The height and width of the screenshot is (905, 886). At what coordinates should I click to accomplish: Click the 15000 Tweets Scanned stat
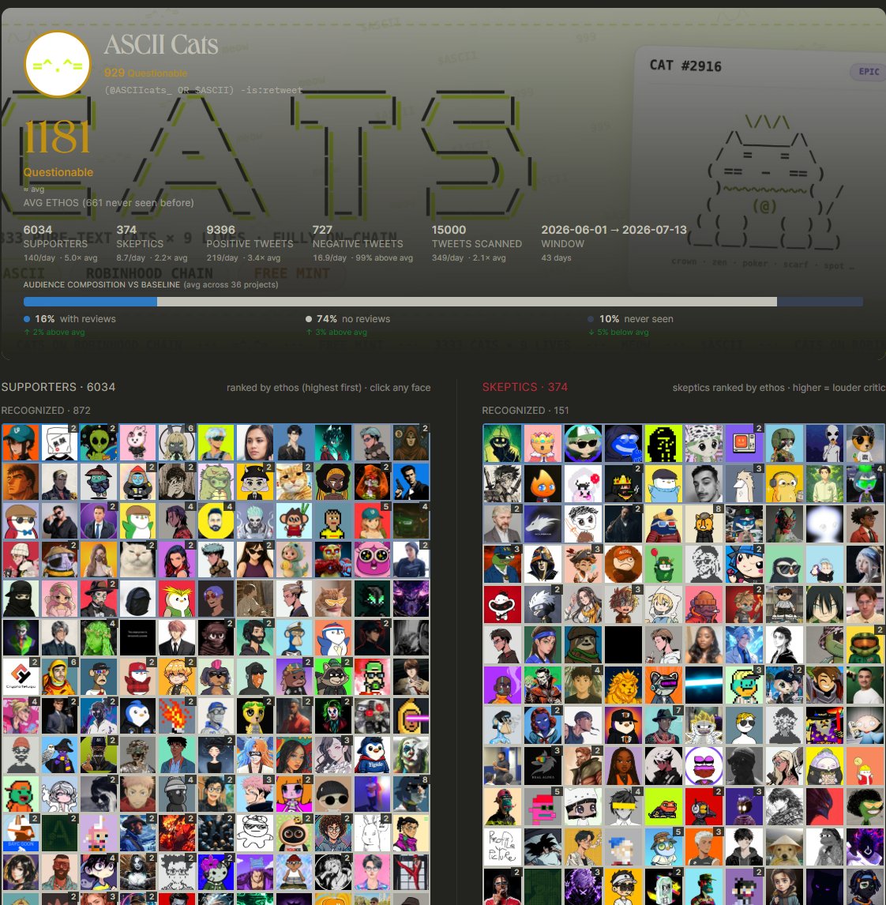pyautogui.click(x=477, y=243)
